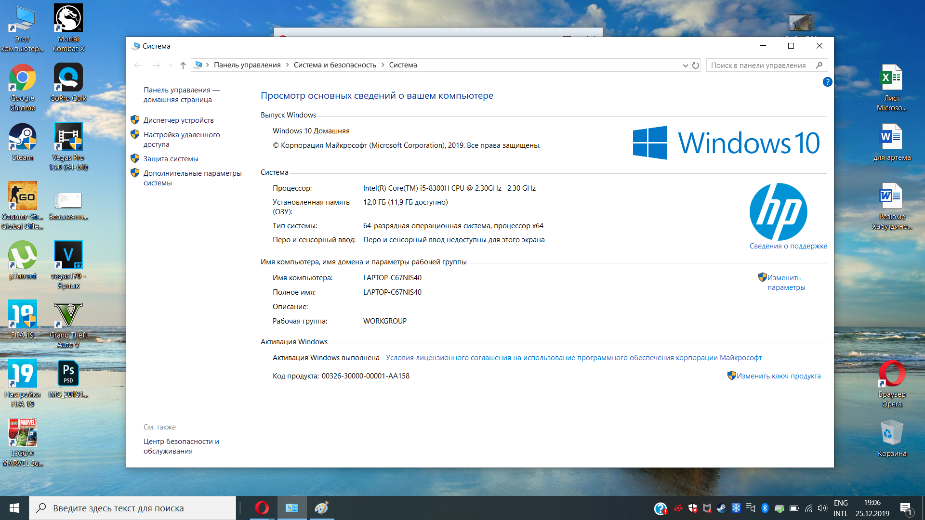Click computer name LAPTOP-C67NIS40 value
This screenshot has width=925, height=520.
click(x=392, y=278)
